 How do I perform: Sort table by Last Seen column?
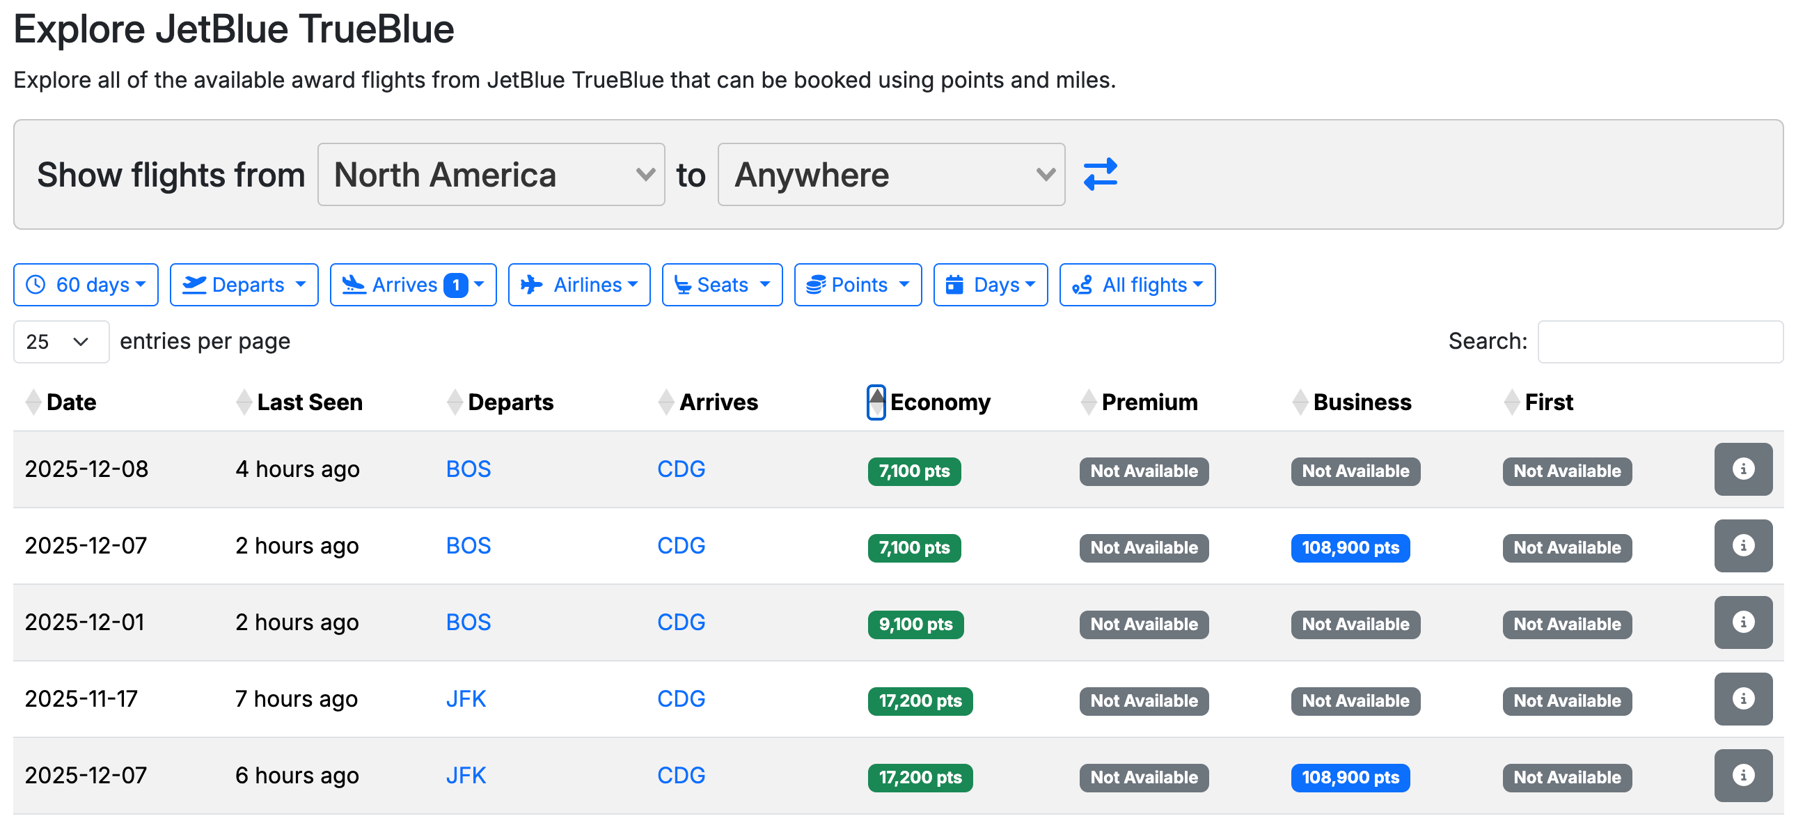[x=309, y=402]
